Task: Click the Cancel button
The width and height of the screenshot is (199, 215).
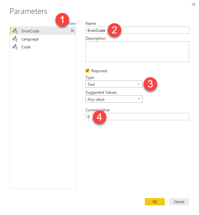Action: pyautogui.click(x=179, y=202)
